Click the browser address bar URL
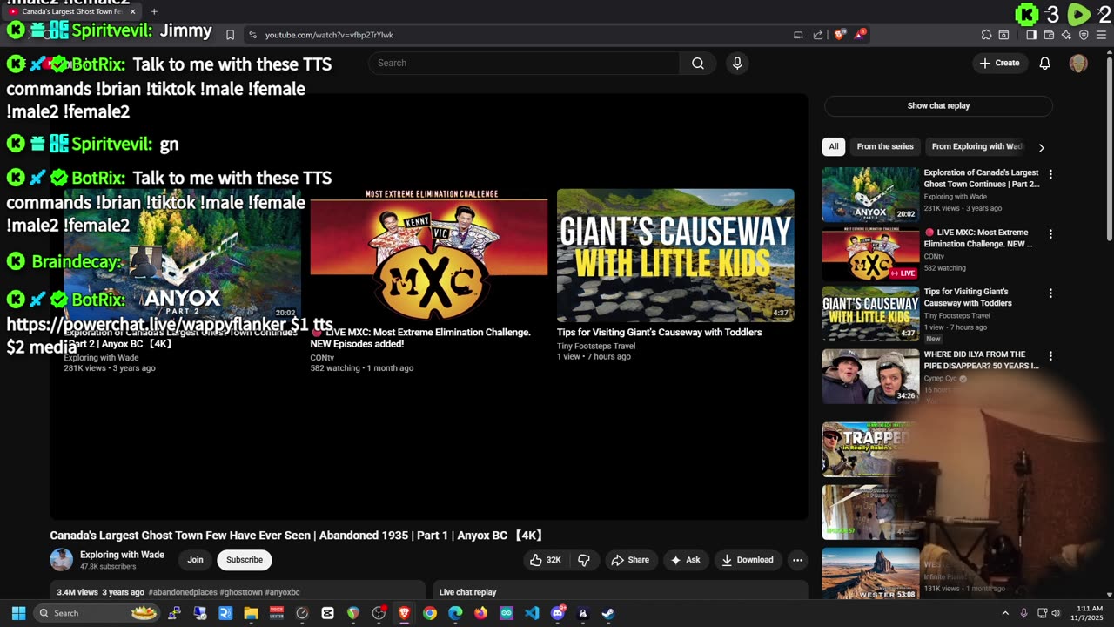The image size is (1114, 627). 329,35
